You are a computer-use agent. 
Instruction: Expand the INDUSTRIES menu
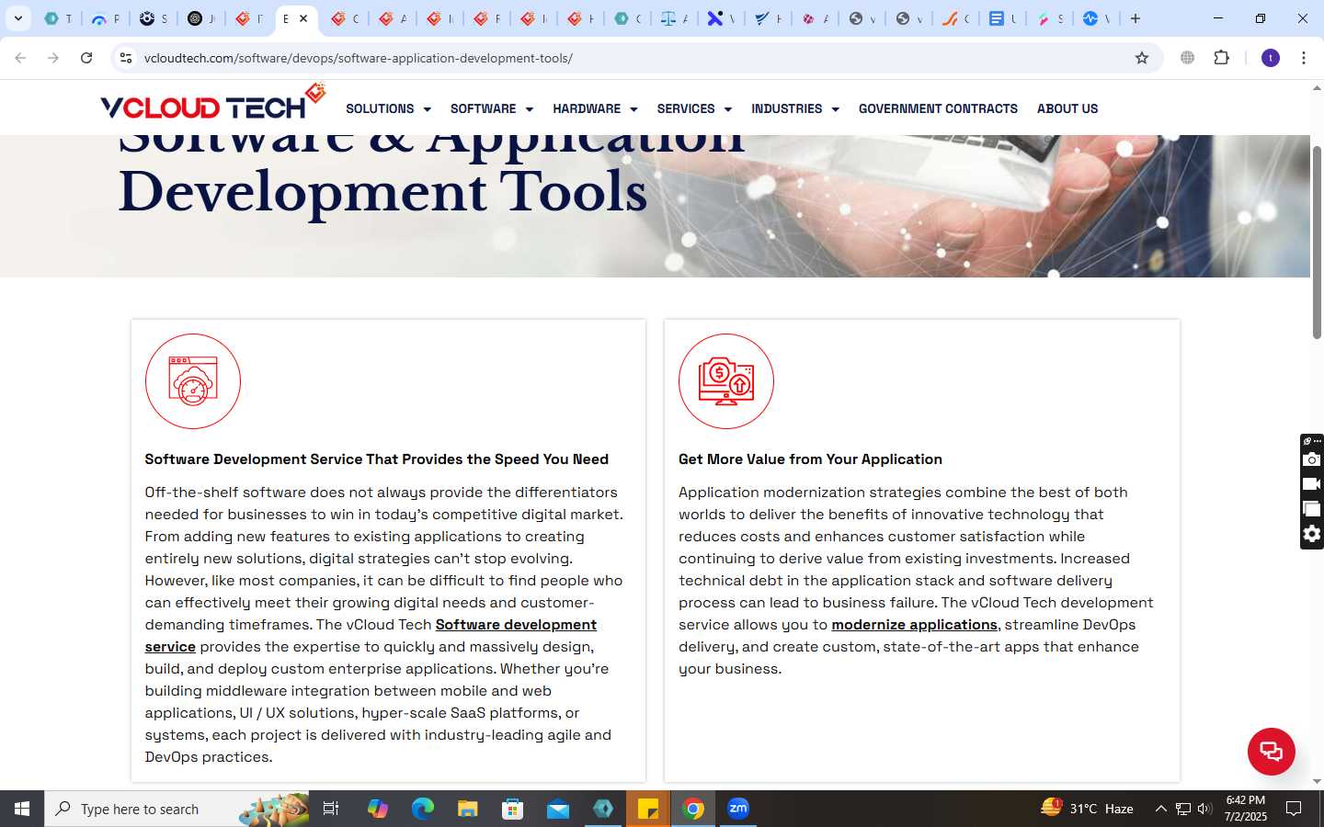(795, 108)
